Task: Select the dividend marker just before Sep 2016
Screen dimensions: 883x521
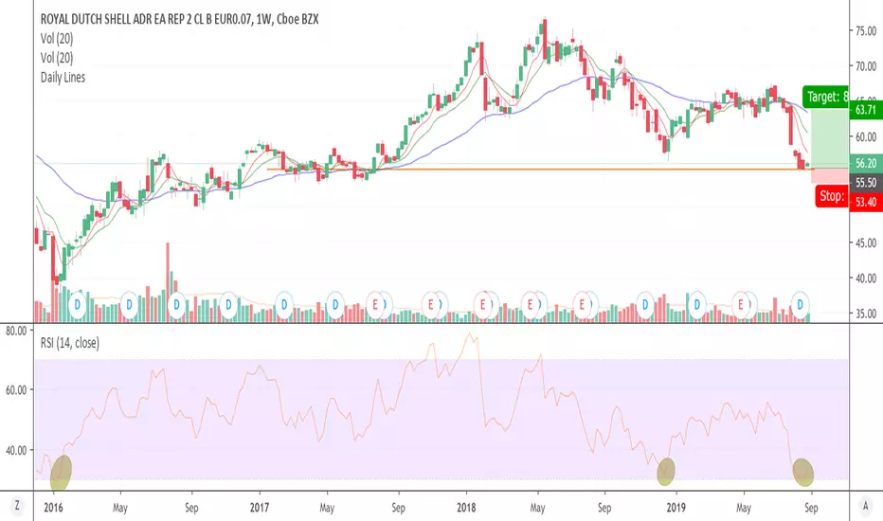Action: pos(177,305)
